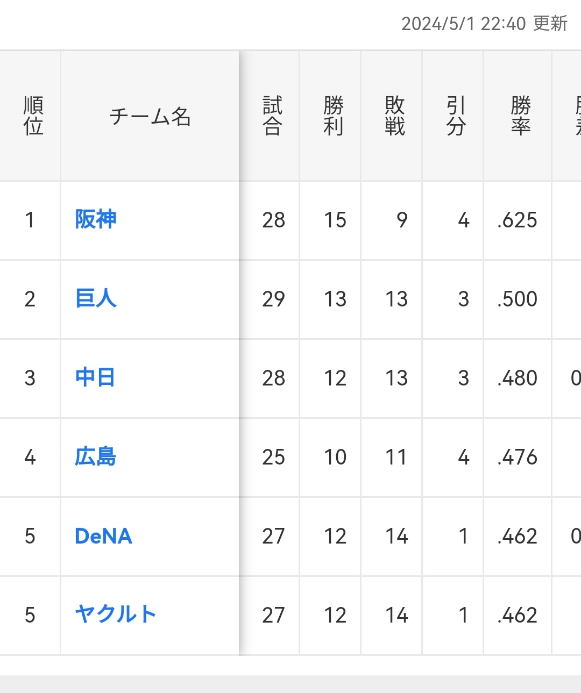This screenshot has height=693, width=581.
Task: Click the 29 games cell for 巨人
Action: tap(273, 299)
